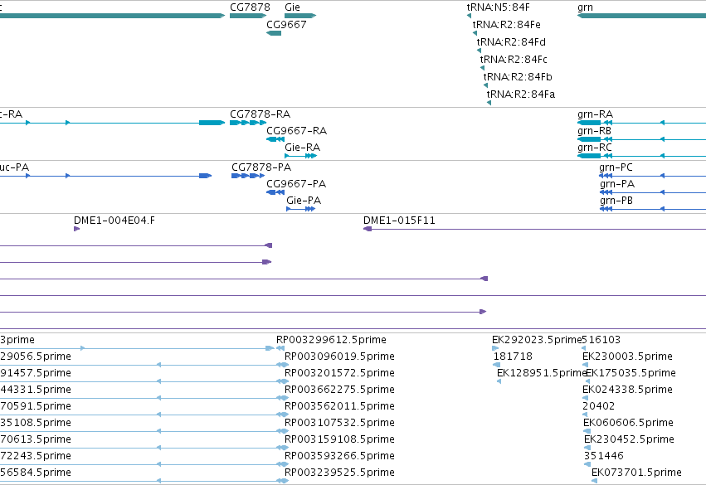The width and height of the screenshot is (706, 485).
Task: Click the tRNA:R2:84Fd label
Action: [x=511, y=42]
